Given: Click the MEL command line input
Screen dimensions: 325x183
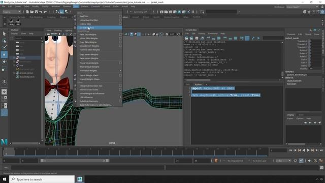Looking at the screenshot, I should coord(88,167).
